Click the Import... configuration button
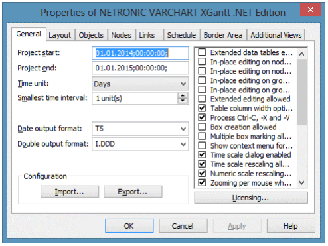 (70, 192)
